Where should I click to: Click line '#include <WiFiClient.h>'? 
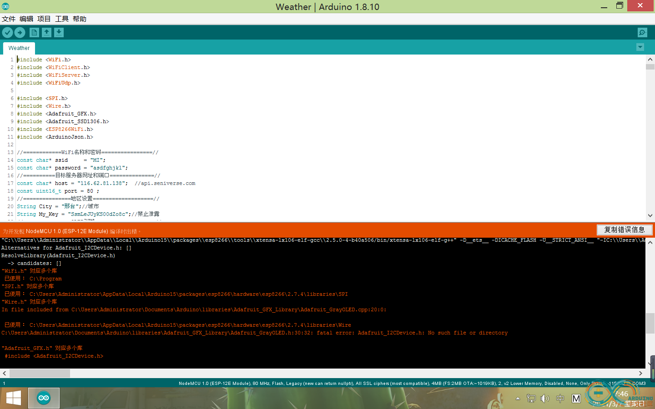54,67
